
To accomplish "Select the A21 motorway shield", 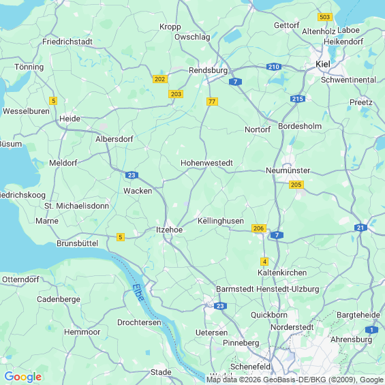I will [x=360, y=228].
